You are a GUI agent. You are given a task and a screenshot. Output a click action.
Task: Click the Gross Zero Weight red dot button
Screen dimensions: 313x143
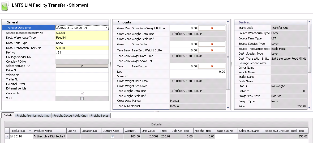coord(212,28)
